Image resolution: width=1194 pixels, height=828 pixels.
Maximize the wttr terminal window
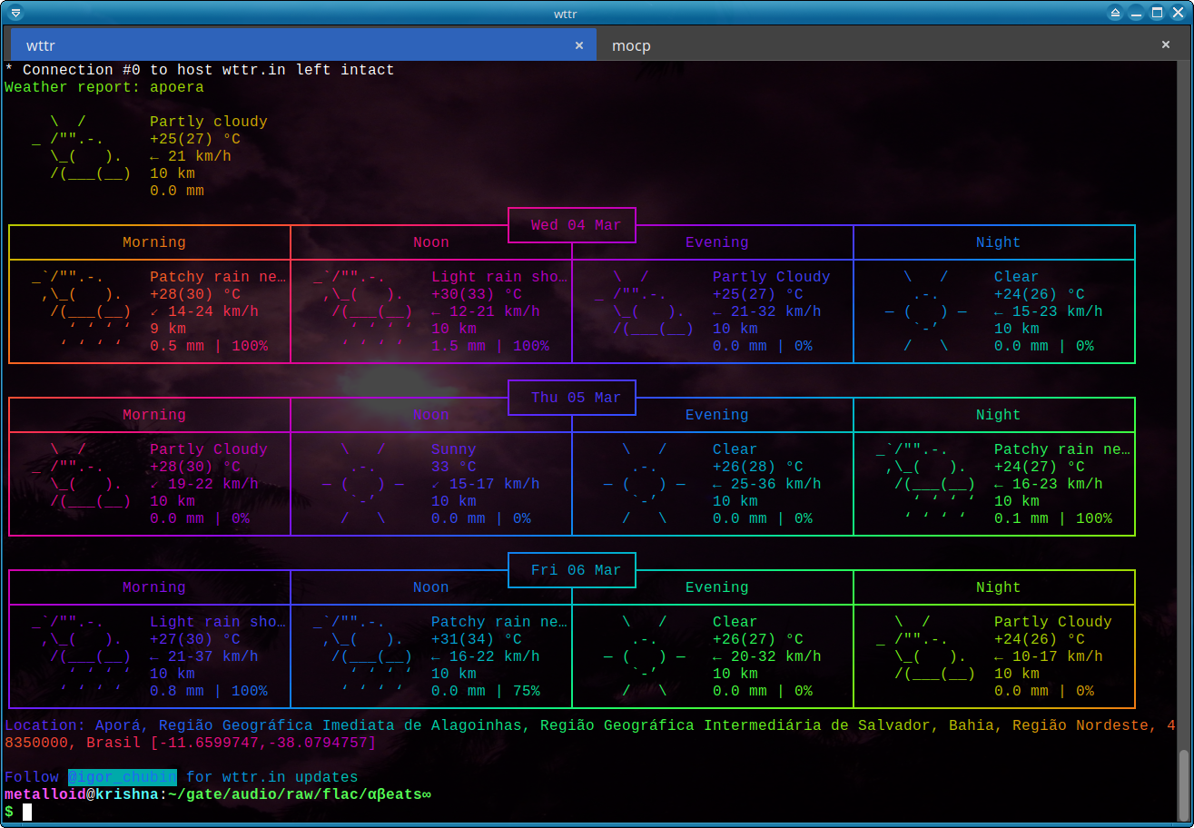point(1158,13)
